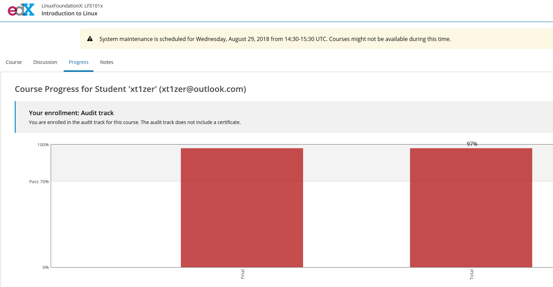Click the audit track certificate description text
553x287 pixels.
135,122
